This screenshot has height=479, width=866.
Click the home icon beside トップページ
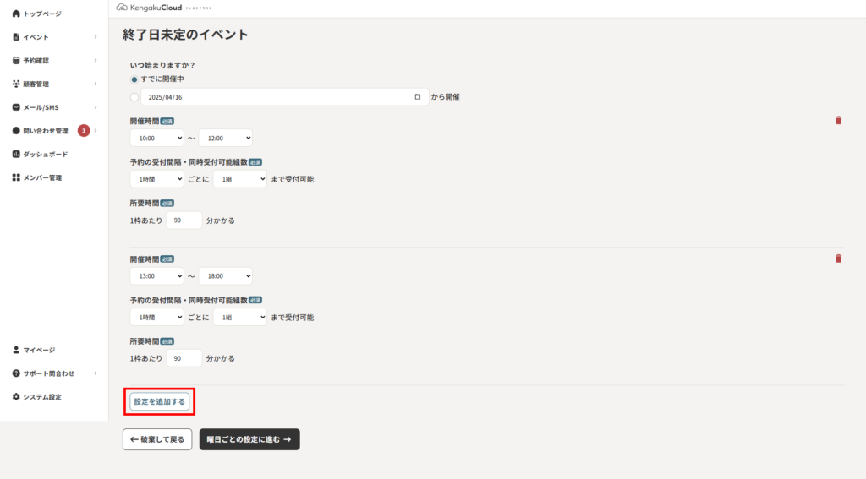point(16,14)
